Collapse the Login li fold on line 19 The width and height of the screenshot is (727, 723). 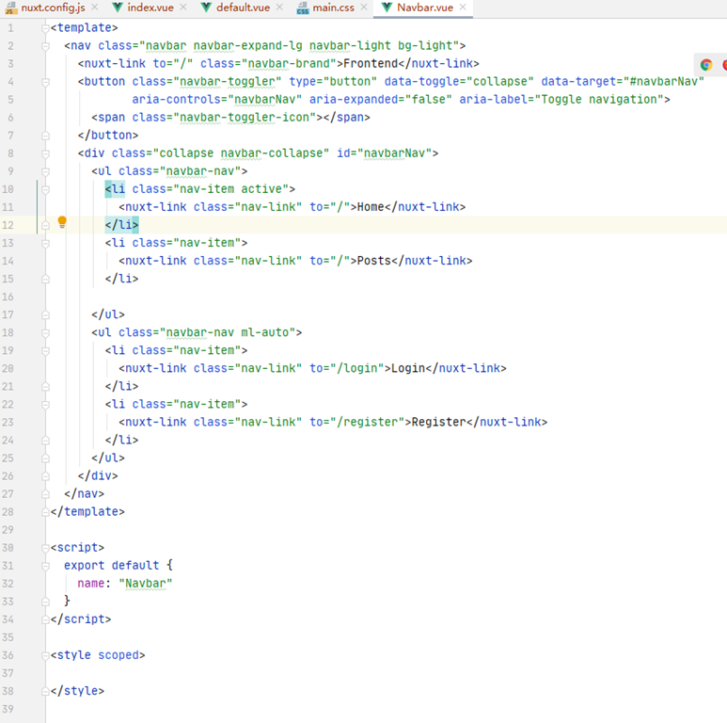point(45,351)
